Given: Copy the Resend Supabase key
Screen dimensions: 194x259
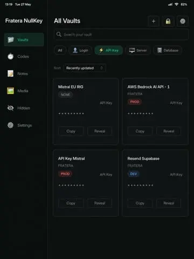Looking at the screenshot, I should pyautogui.click(x=140, y=203).
